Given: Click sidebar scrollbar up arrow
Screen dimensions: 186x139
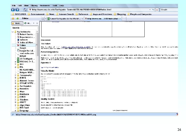Looking at the screenshot, I should click(x=37, y=32).
